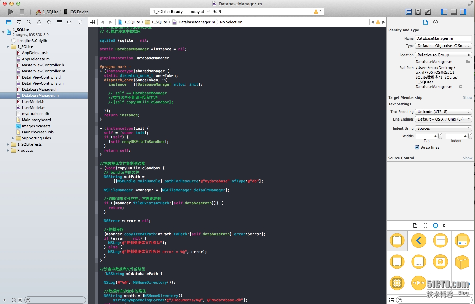
Task: Switch to Standard editor
Action: pyautogui.click(x=409, y=12)
